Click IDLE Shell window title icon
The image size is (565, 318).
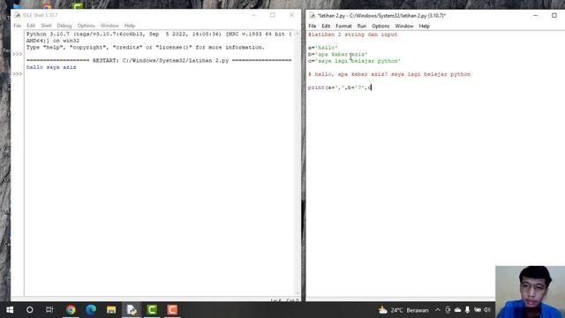click(18, 15)
